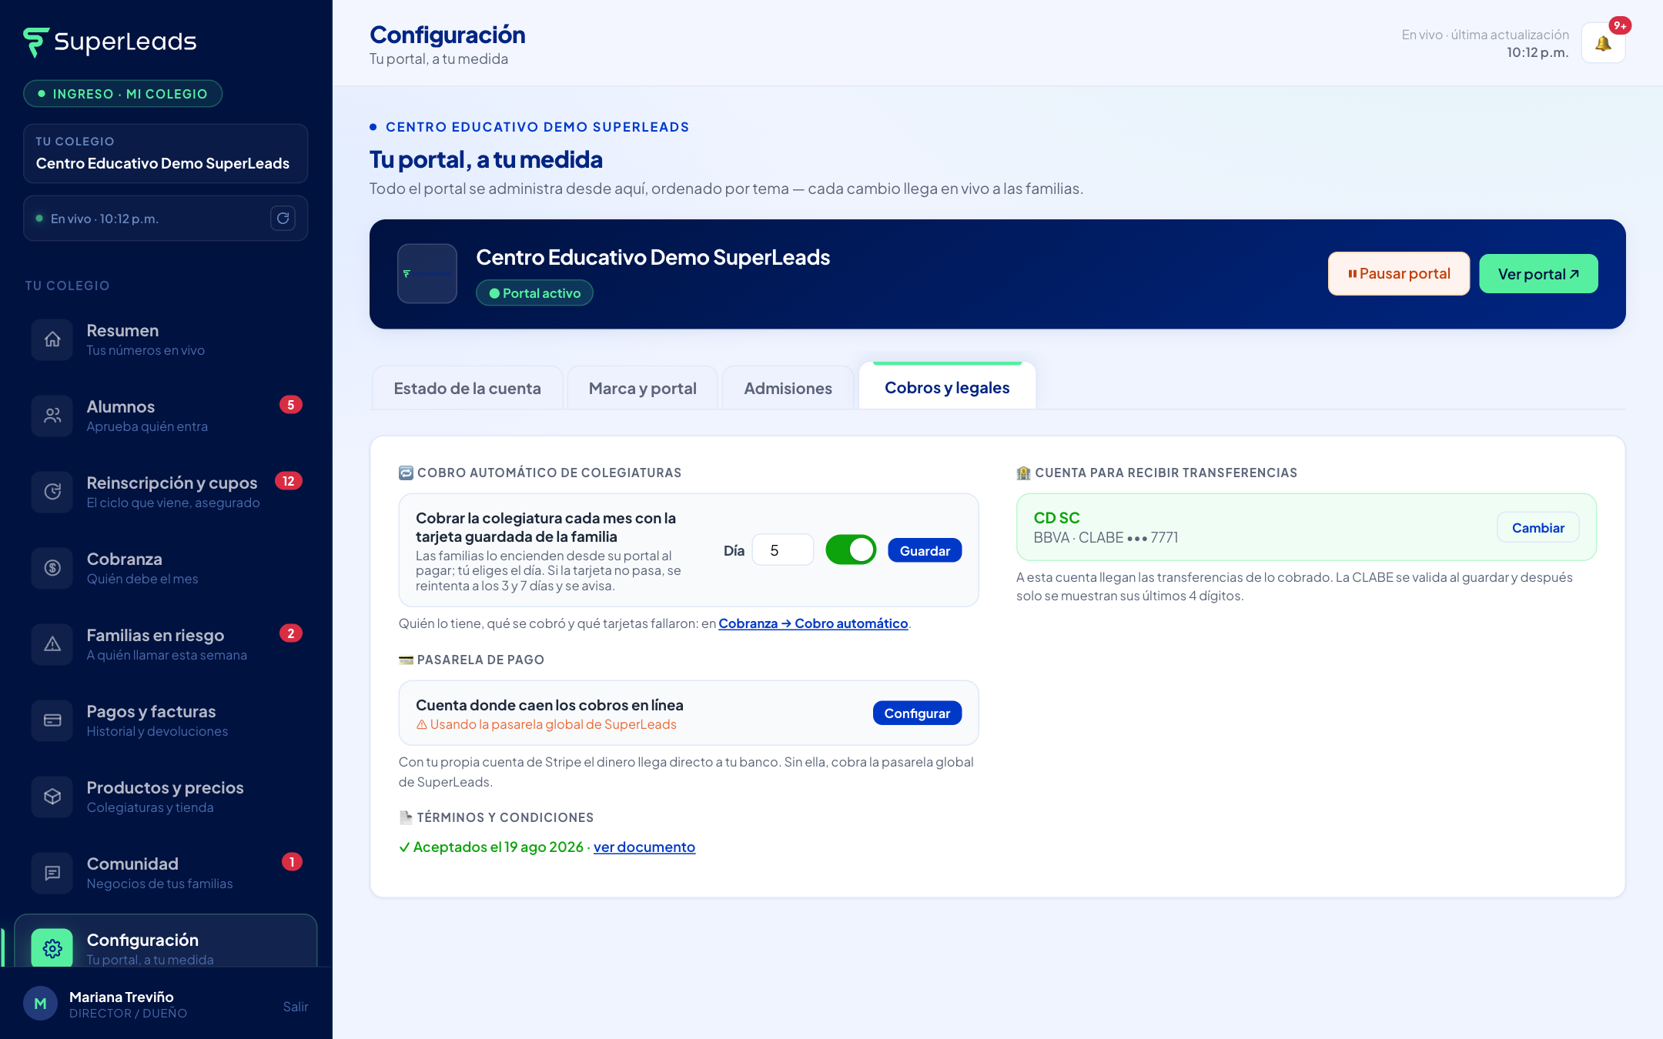Select the Cobros y legales tab

pyautogui.click(x=947, y=387)
